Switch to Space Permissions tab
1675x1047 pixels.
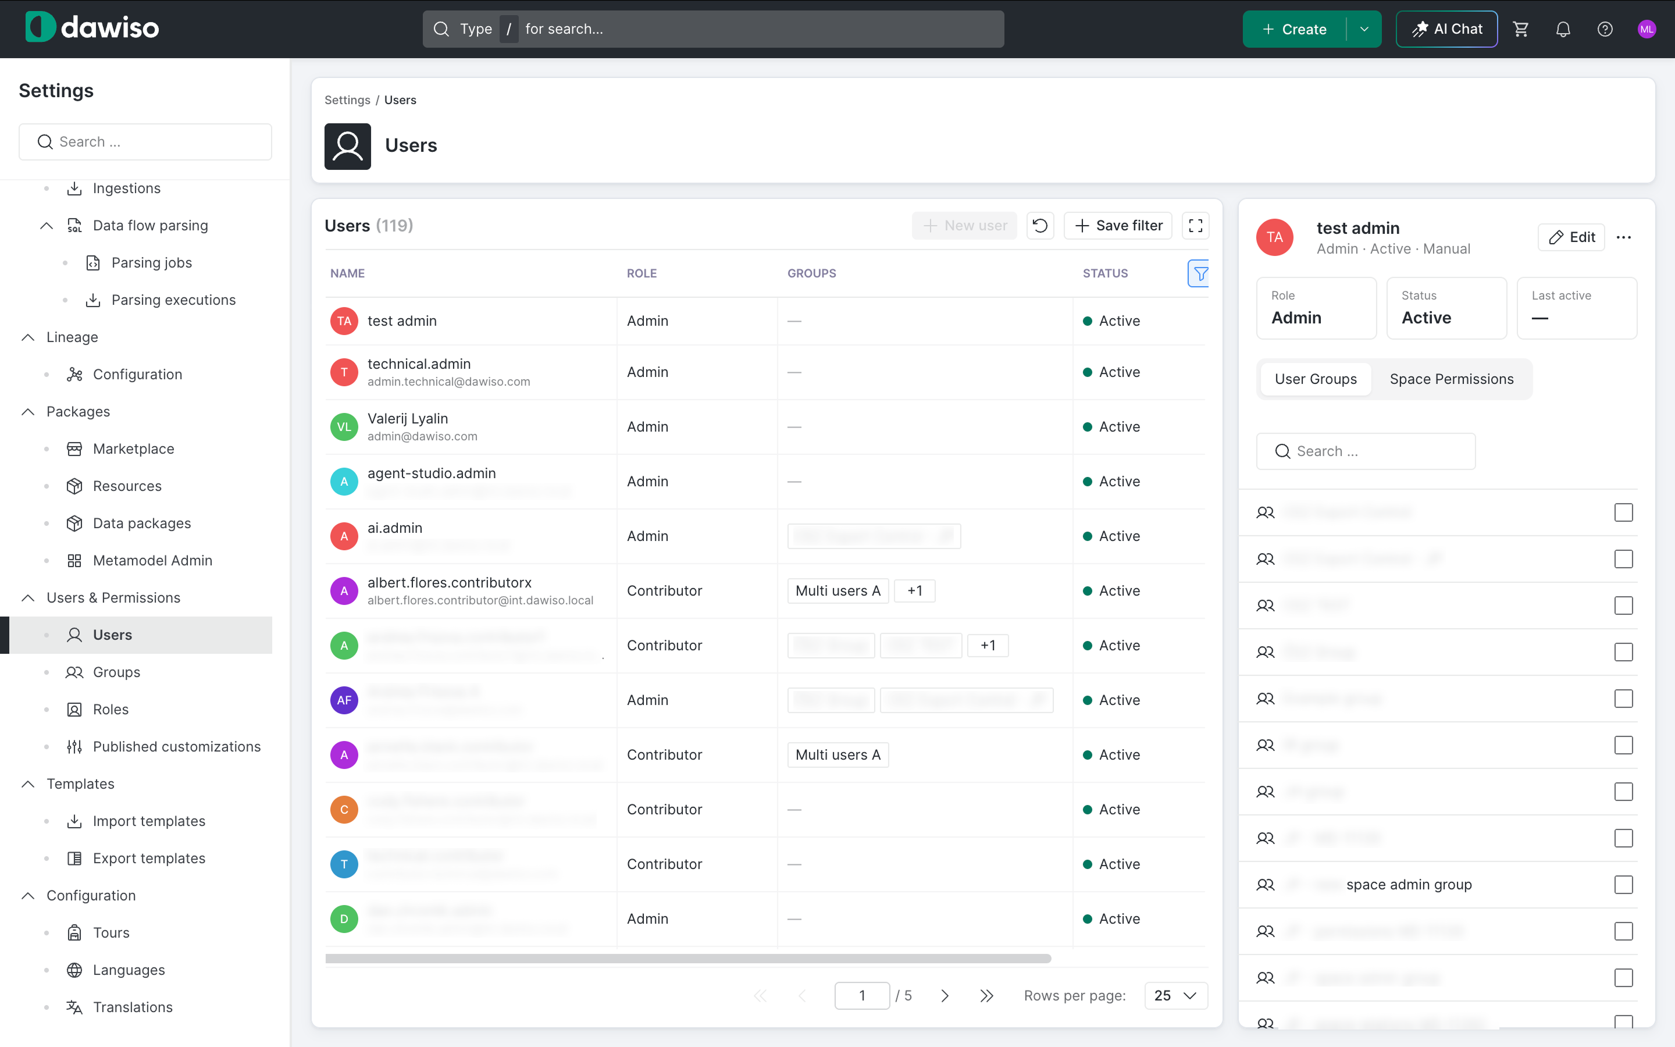[x=1452, y=379]
